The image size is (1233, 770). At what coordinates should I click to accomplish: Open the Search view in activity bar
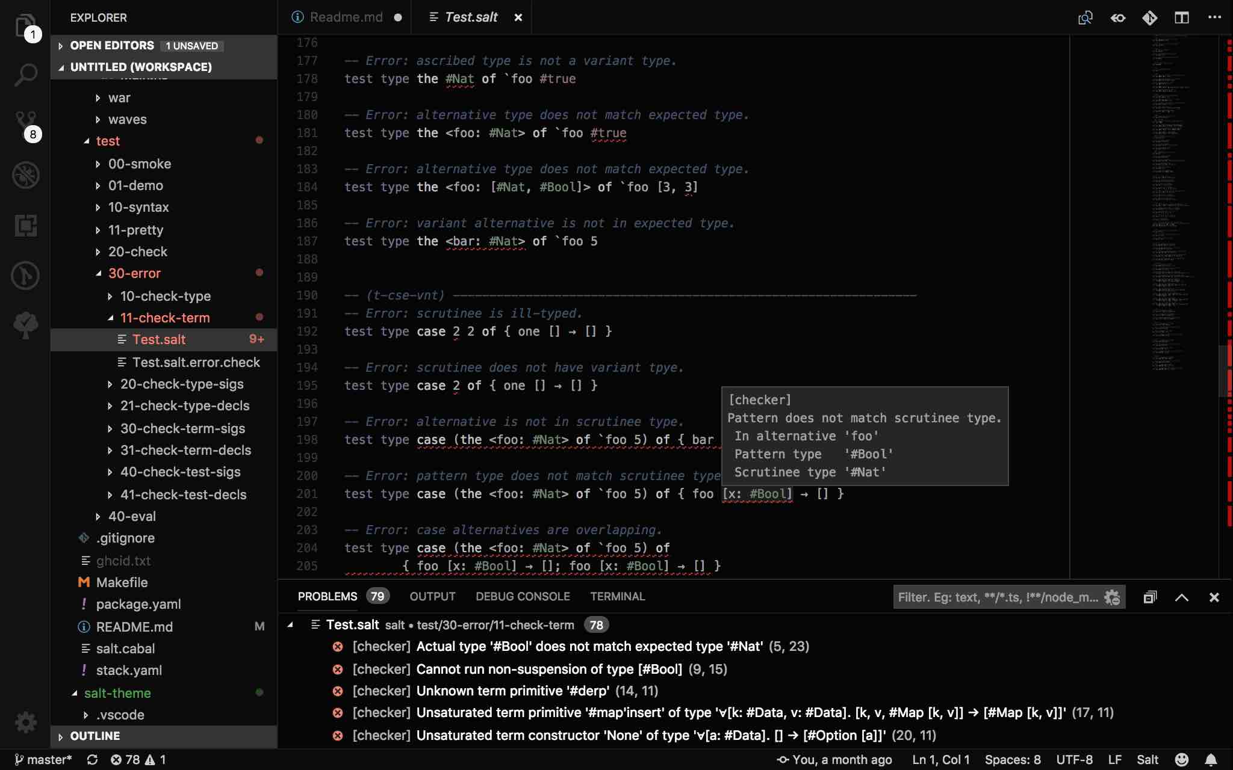click(x=25, y=75)
